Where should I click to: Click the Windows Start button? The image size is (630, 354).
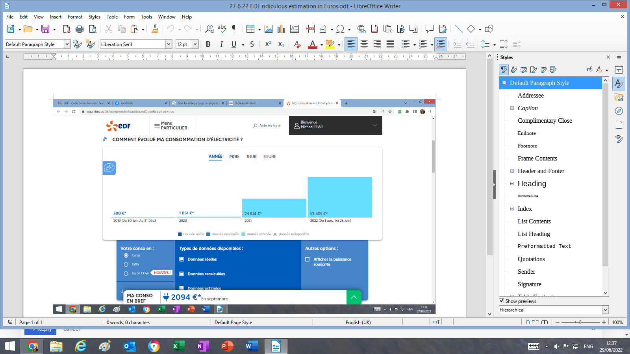9,346
